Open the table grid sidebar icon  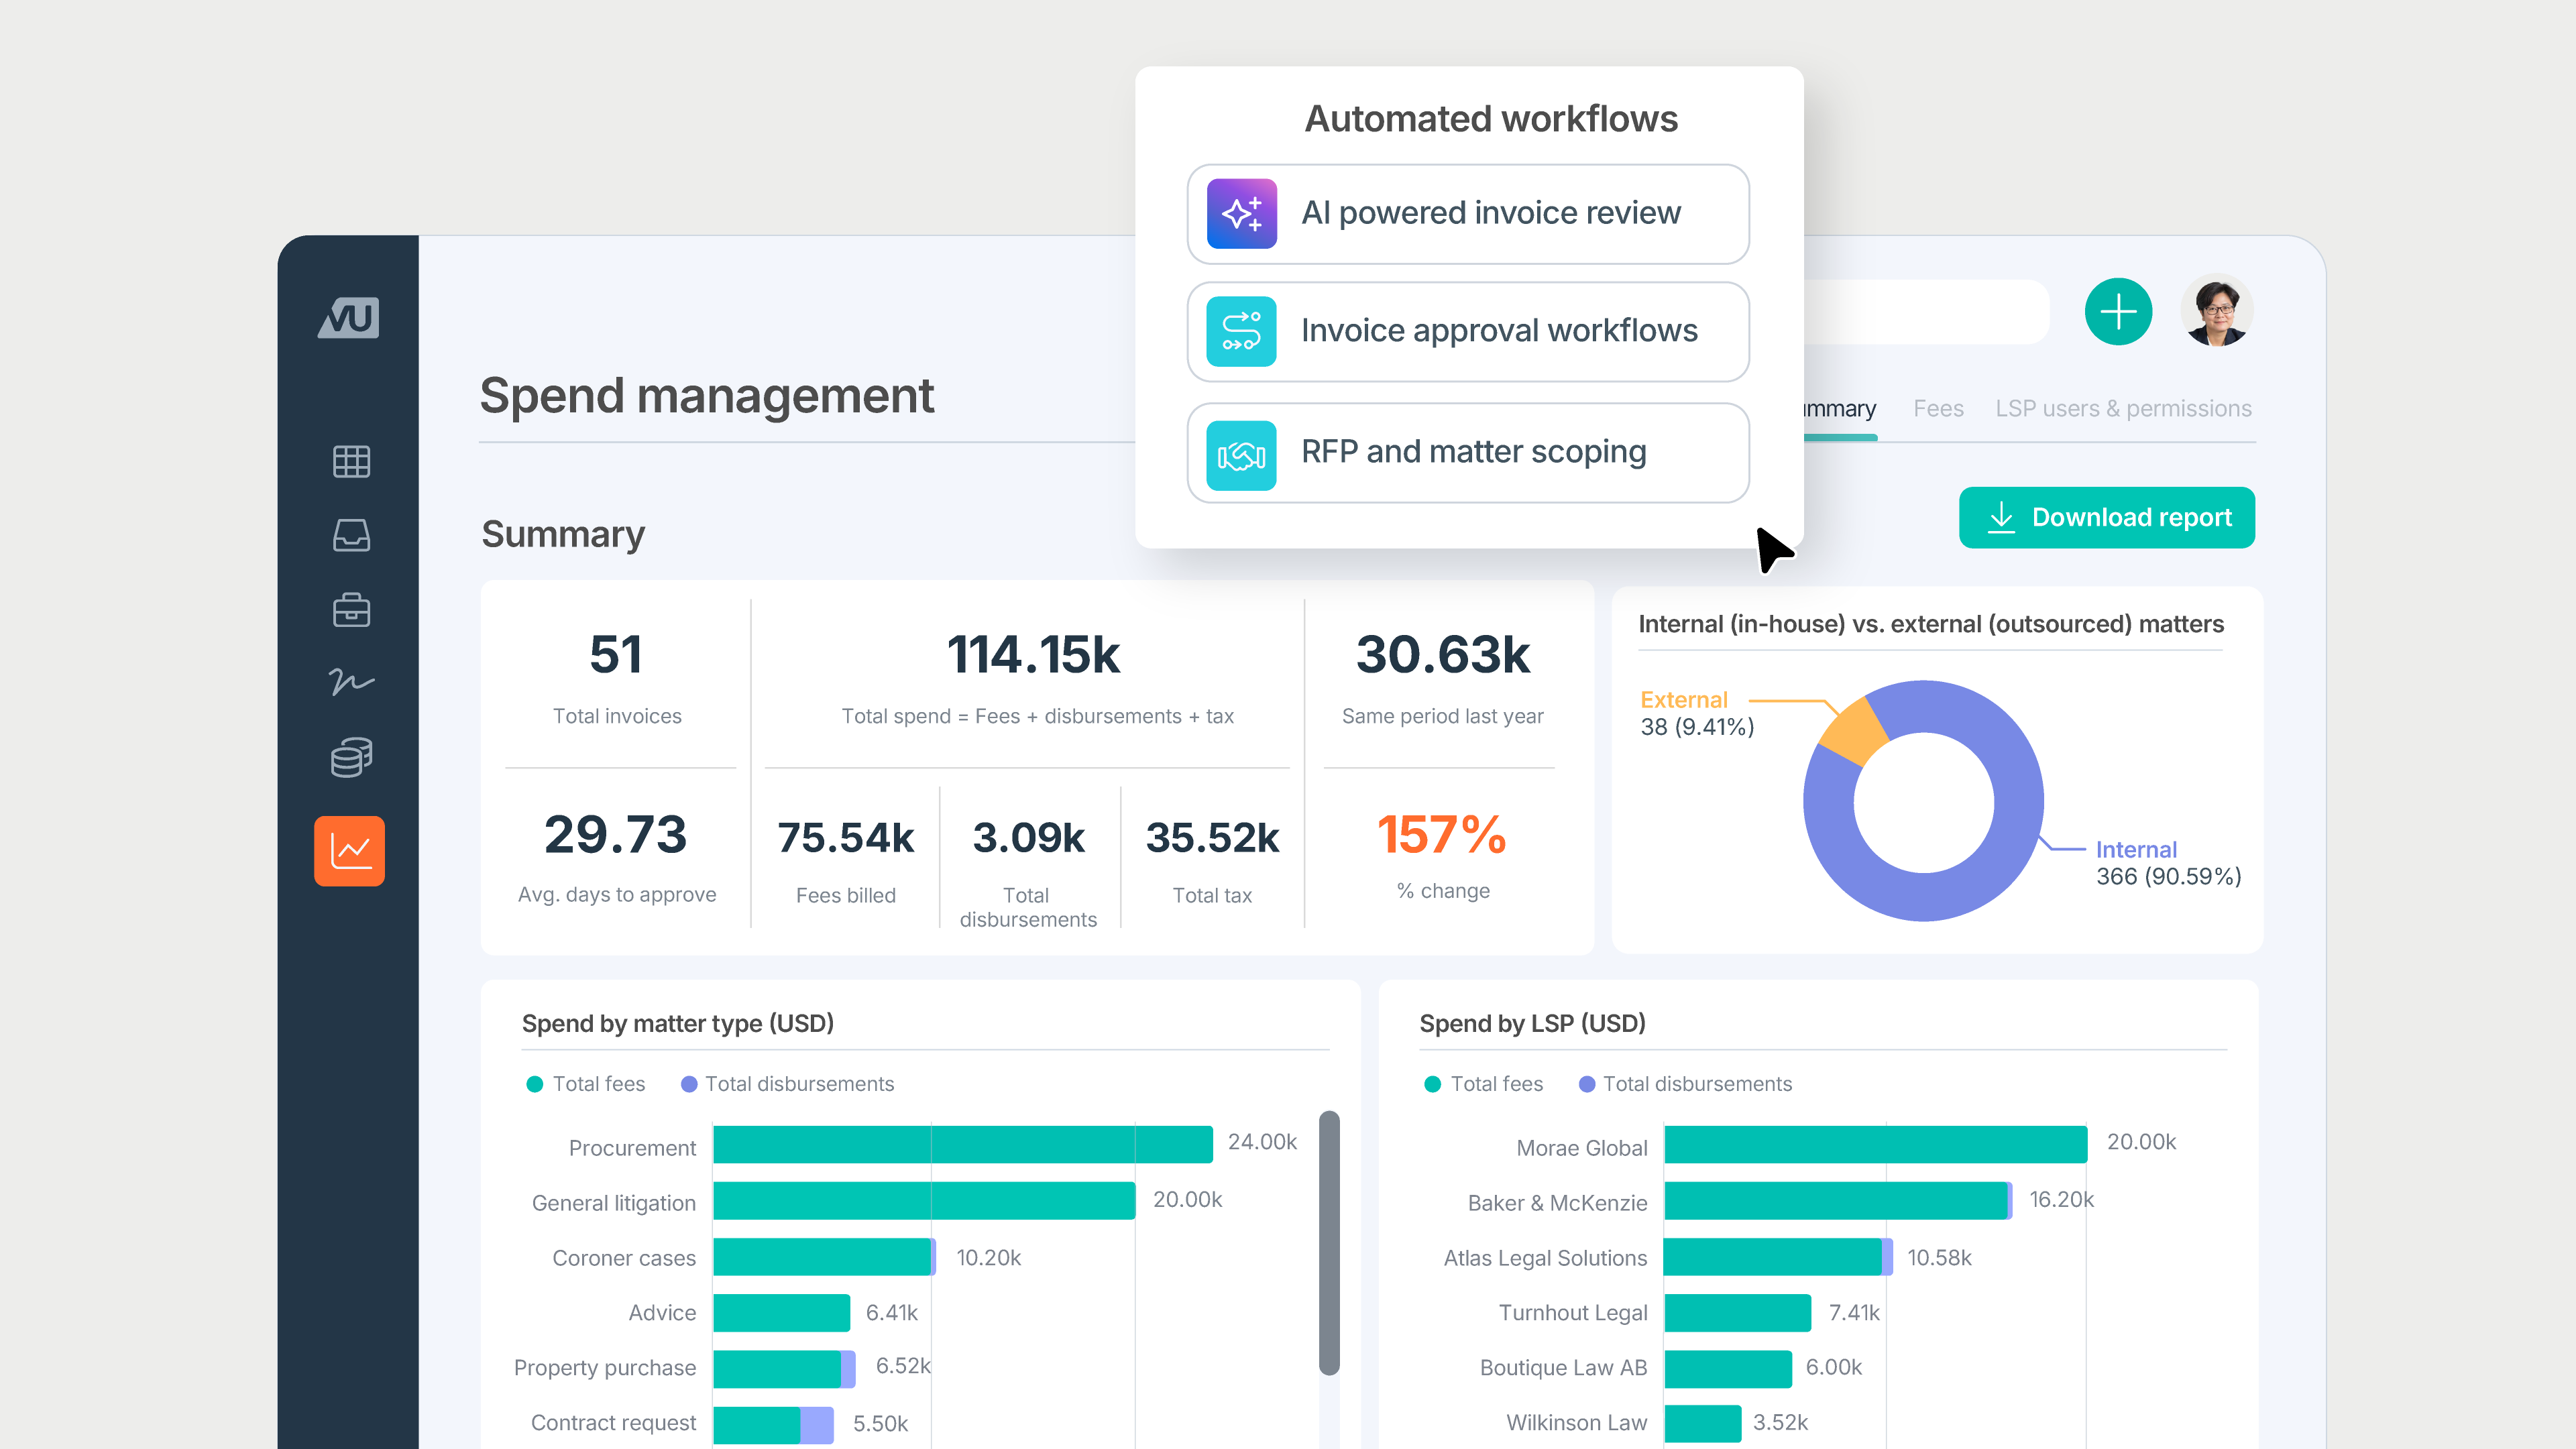coord(351,461)
